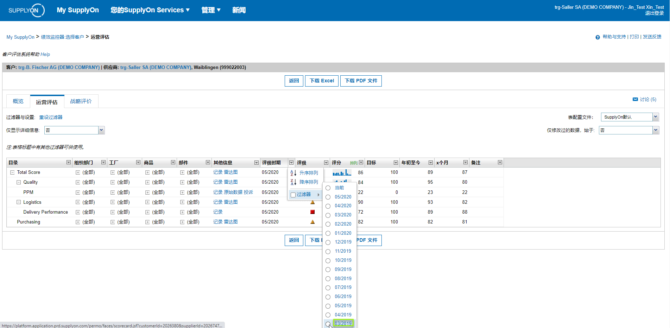This screenshot has height=328, width=670.
Task: Click the SupplyOn logo
Action: pyautogui.click(x=27, y=10)
